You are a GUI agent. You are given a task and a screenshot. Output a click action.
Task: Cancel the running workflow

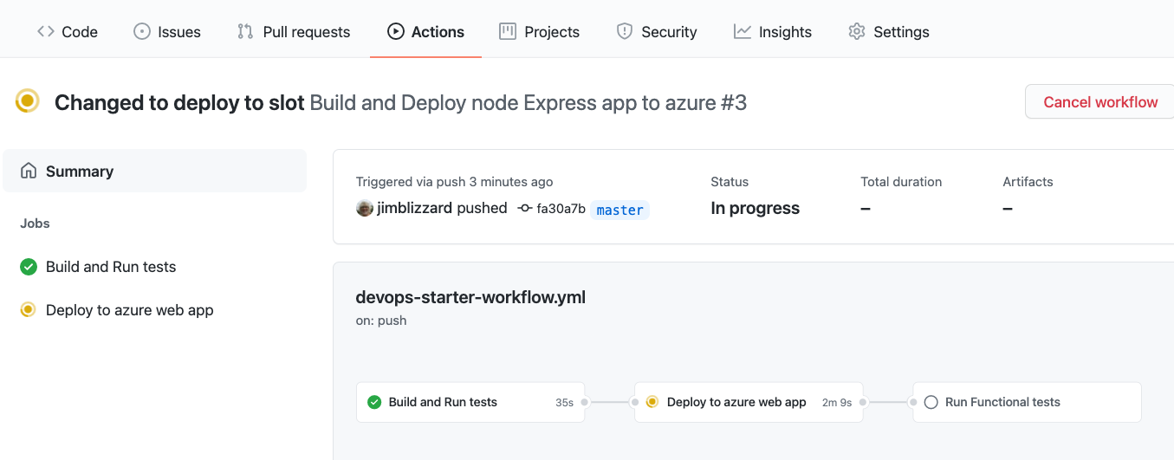[x=1099, y=102]
